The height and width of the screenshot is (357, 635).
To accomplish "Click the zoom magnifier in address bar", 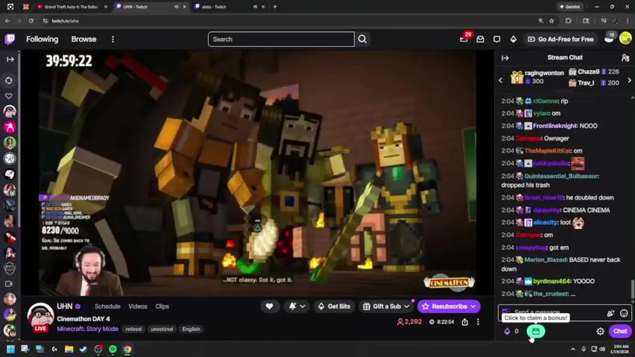I will pyautogui.click(x=541, y=21).
